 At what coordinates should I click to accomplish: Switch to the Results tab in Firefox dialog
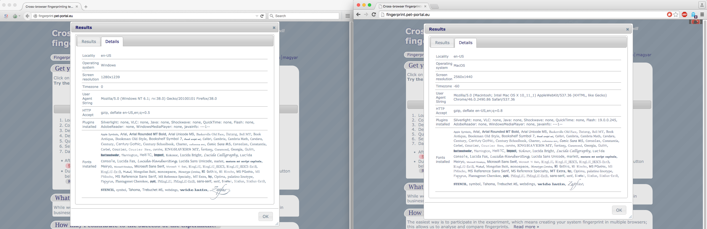89,42
